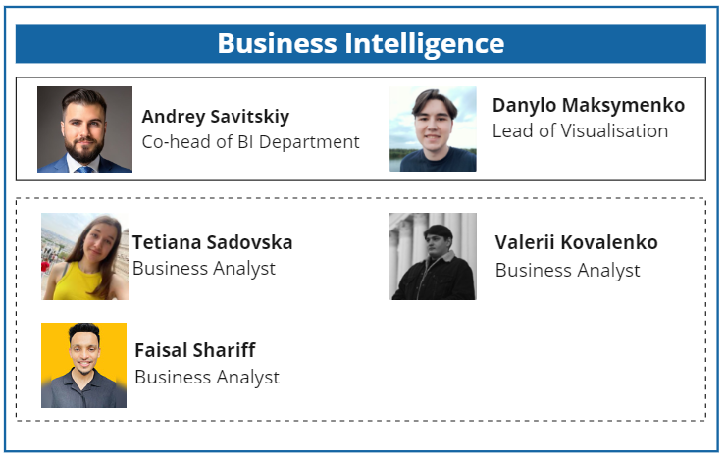
Task: Select Business Analyst under Valerii Kovalenko
Action: tap(567, 270)
